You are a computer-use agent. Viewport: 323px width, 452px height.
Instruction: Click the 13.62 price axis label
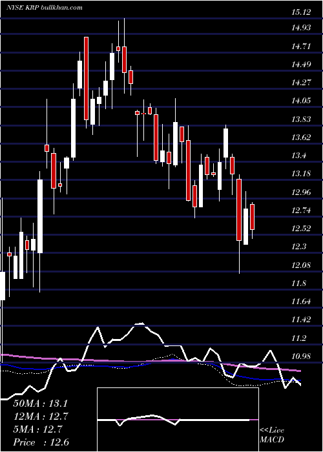click(302, 137)
